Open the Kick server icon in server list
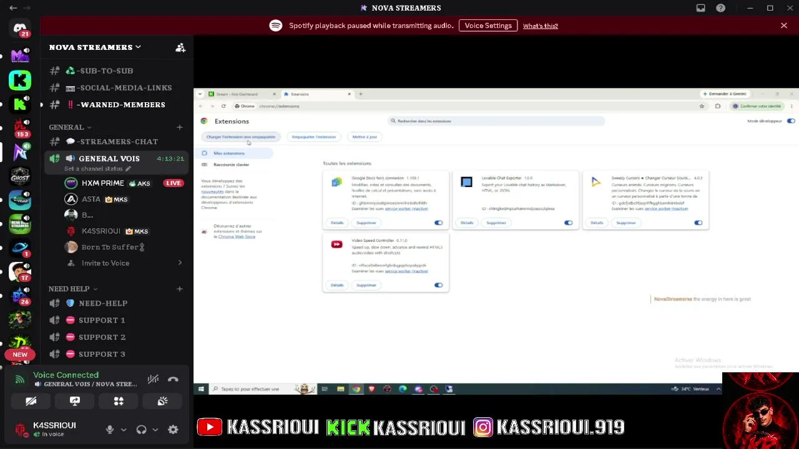Viewport: 799px width, 449px height. pos(20,80)
